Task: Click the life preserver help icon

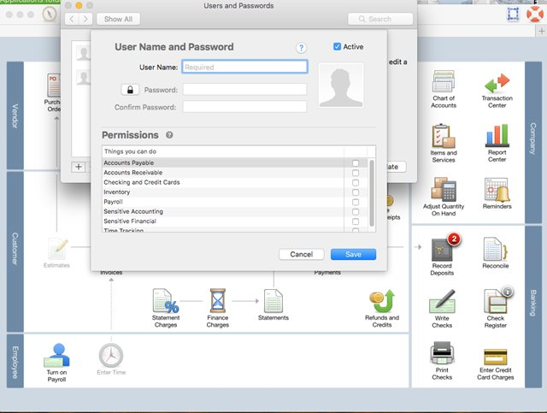Action: [535, 14]
